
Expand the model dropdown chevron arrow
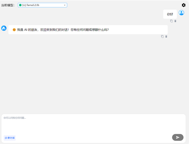tap(65, 5)
